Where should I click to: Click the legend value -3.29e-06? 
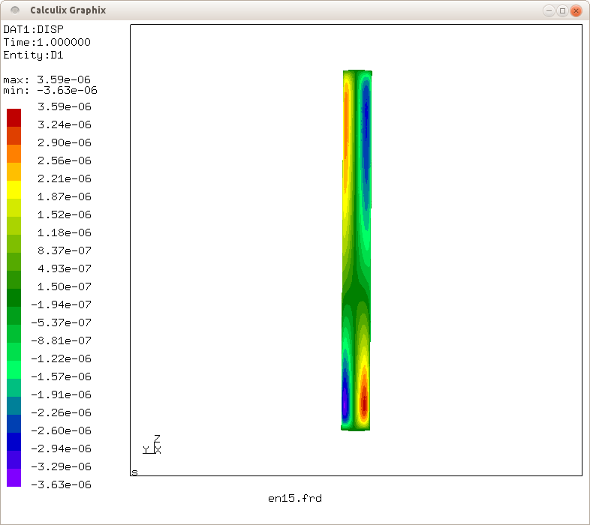click(x=62, y=466)
